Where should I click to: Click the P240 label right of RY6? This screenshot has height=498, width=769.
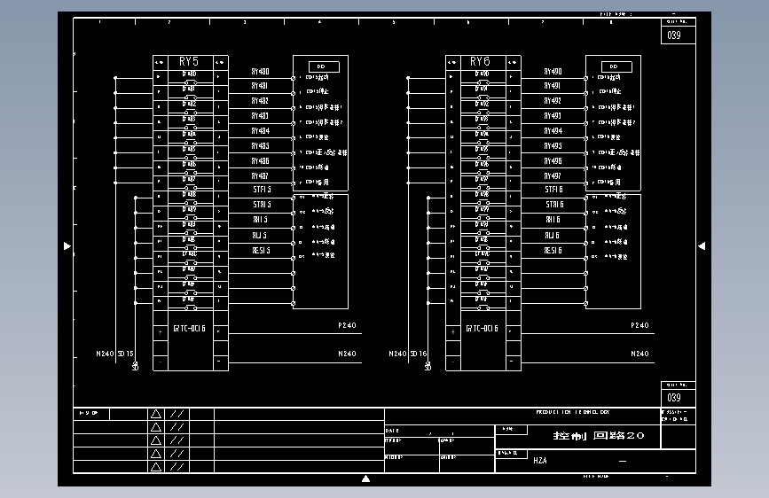point(640,325)
